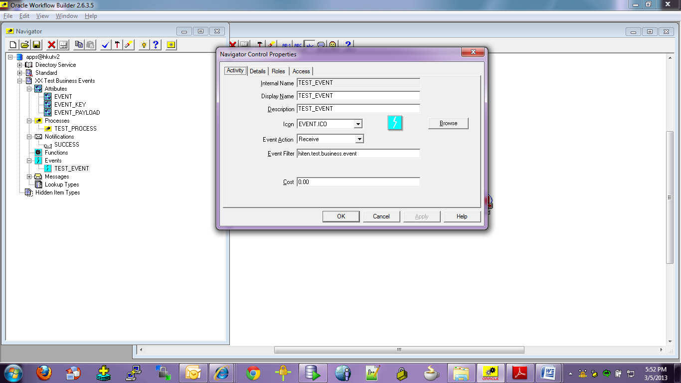This screenshot has height=383, width=681.
Task: Open the File menu
Action: click(8, 16)
